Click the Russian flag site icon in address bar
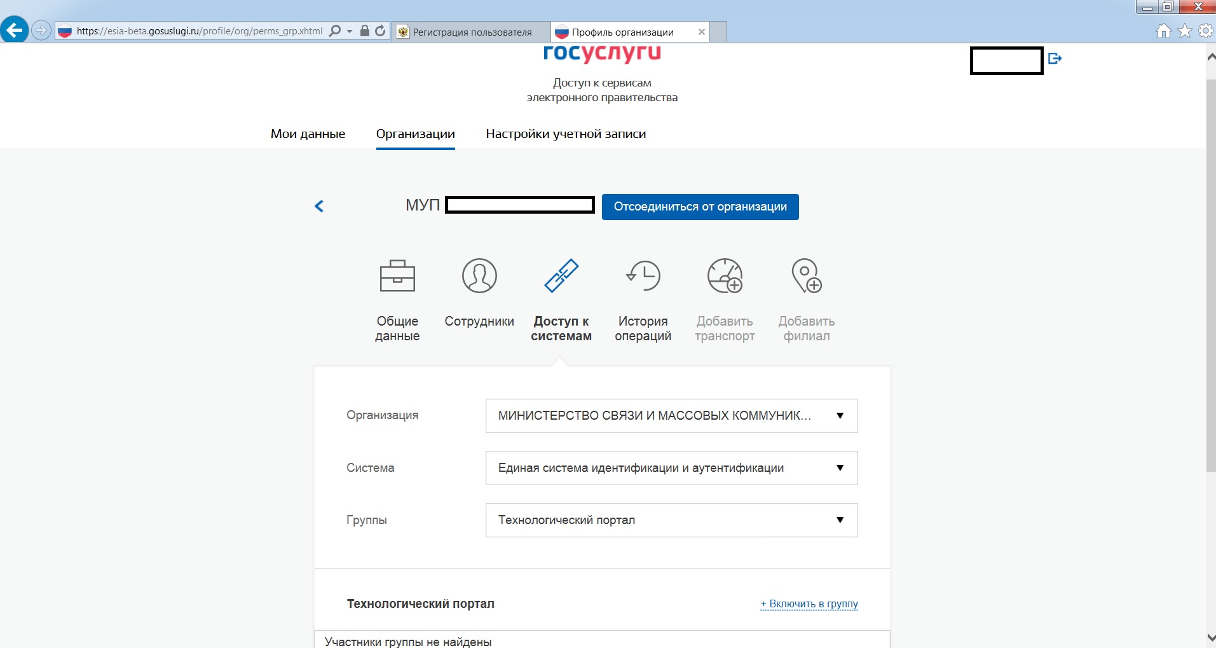 65,31
